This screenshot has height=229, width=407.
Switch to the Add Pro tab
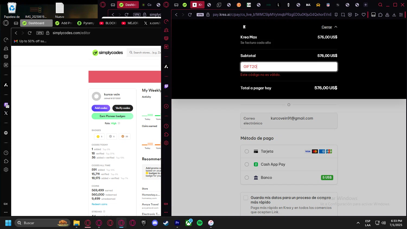64,23
